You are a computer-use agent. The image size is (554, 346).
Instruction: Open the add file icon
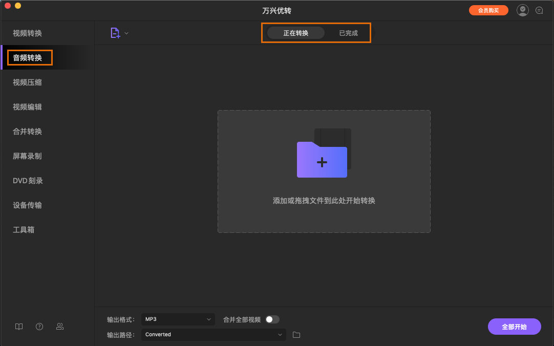pos(115,32)
